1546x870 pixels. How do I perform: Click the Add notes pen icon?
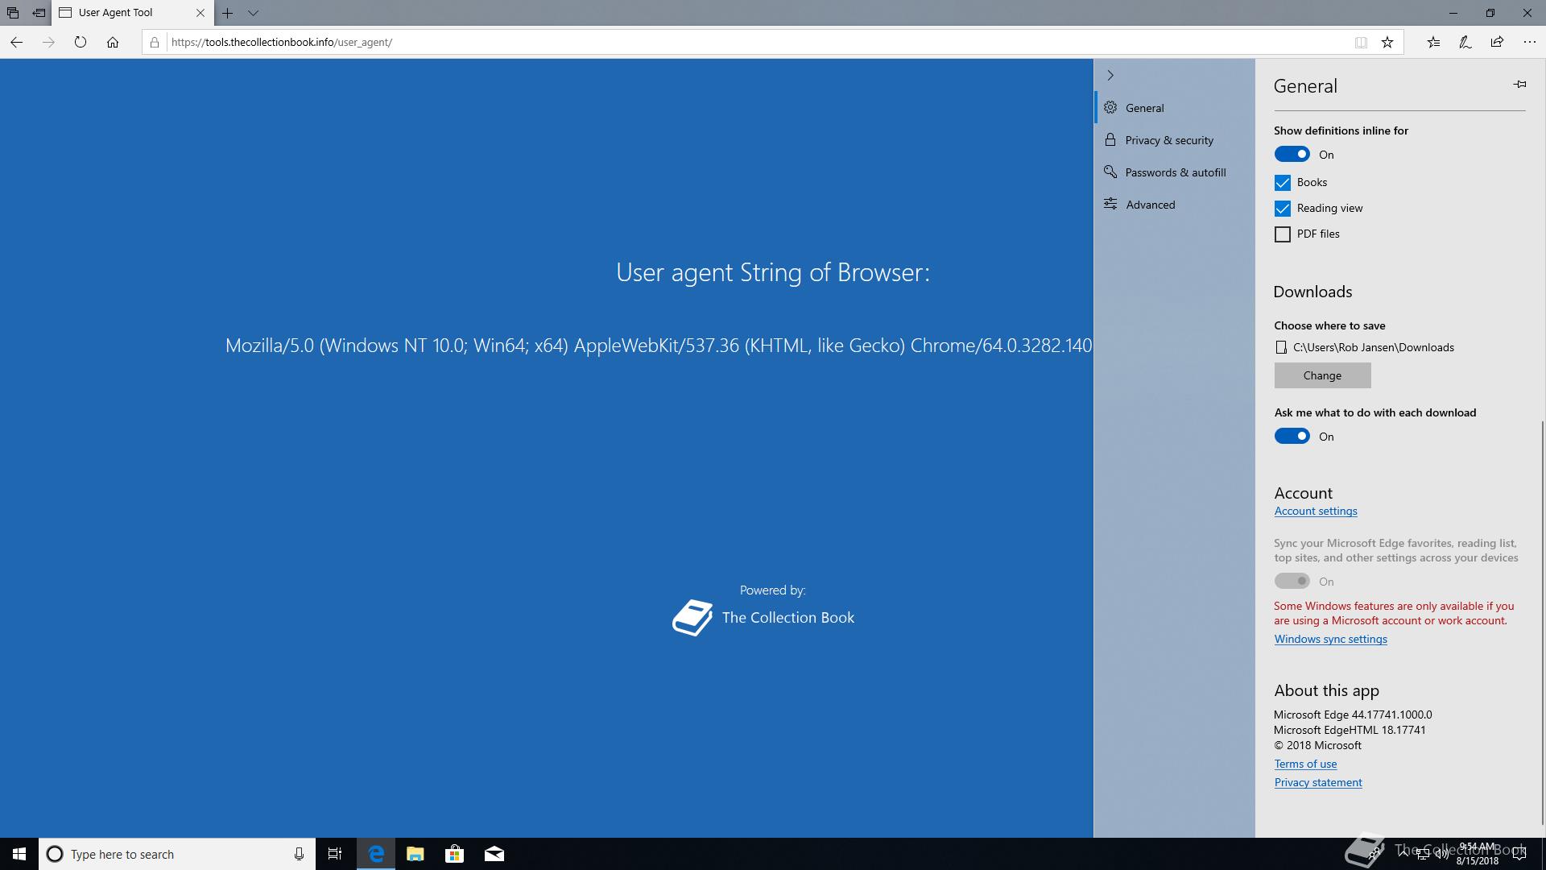point(1465,43)
